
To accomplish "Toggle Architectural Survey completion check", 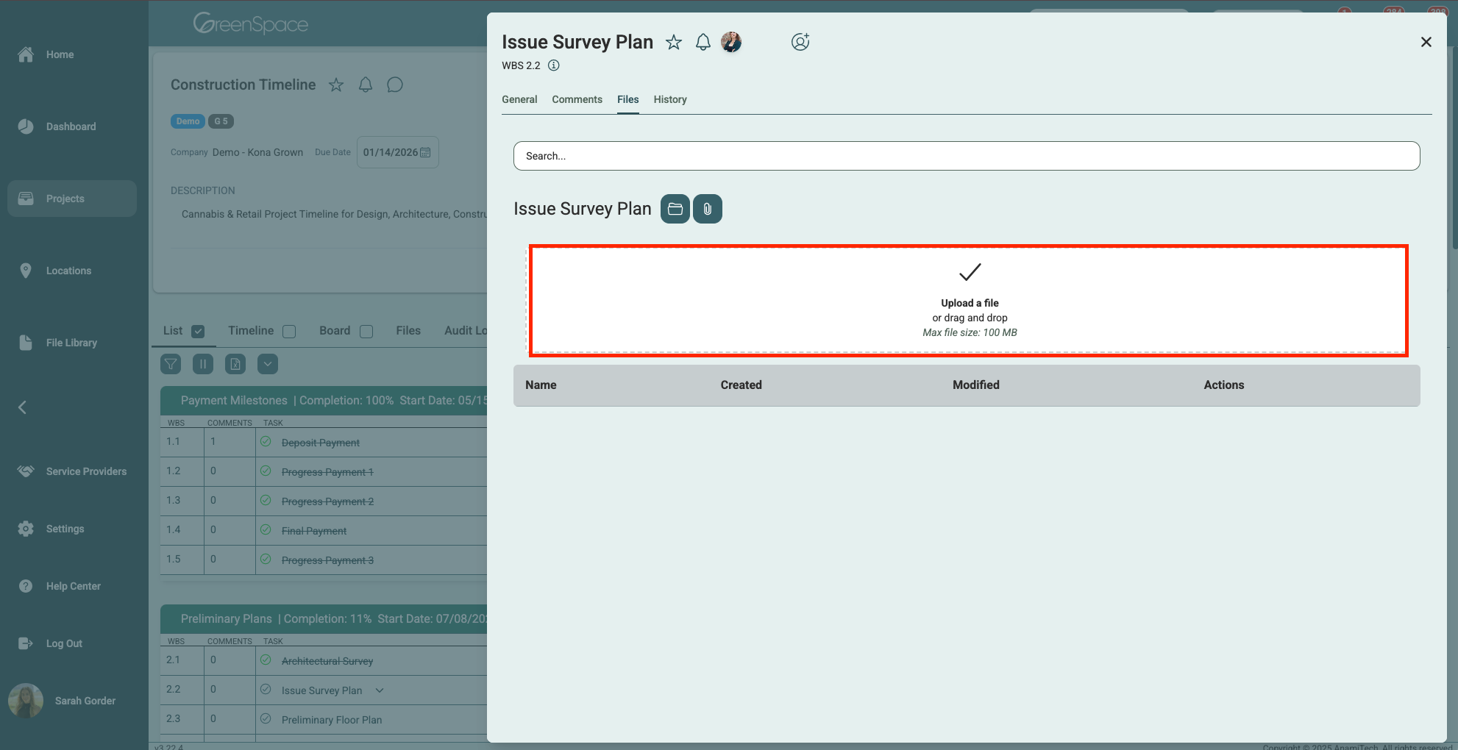I will pyautogui.click(x=266, y=660).
